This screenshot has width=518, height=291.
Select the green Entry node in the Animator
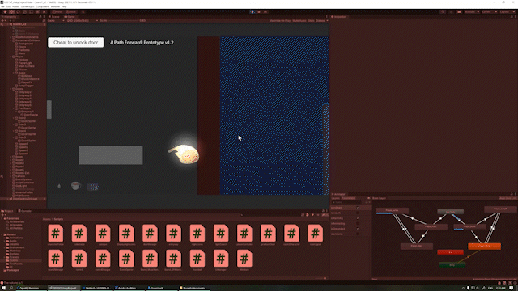452,264
